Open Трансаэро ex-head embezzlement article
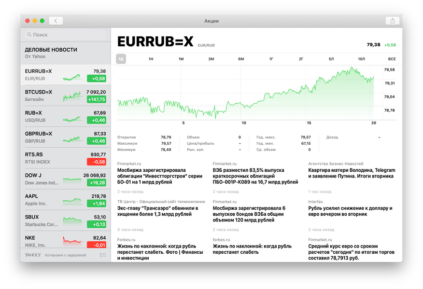This screenshot has height=289, width=423. click(158, 211)
